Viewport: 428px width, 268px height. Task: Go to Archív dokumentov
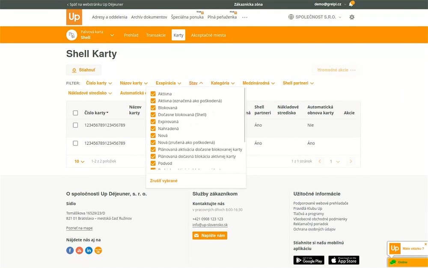point(149,17)
